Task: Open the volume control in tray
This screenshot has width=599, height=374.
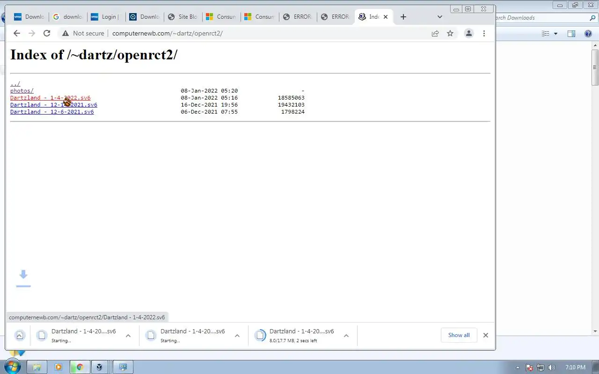Action: (552, 367)
